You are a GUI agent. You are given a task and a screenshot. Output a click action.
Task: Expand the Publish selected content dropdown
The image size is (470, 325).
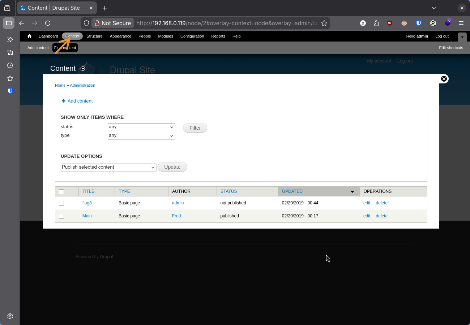click(x=108, y=167)
